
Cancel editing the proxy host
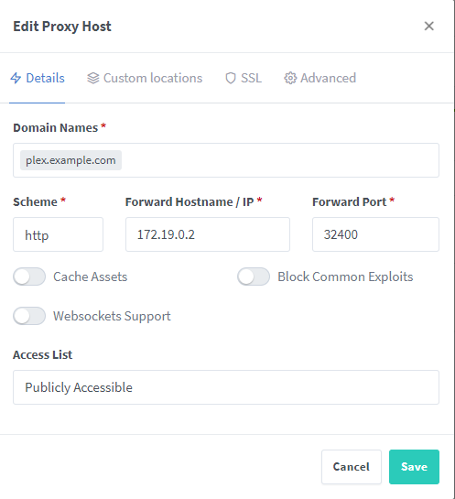click(x=352, y=467)
